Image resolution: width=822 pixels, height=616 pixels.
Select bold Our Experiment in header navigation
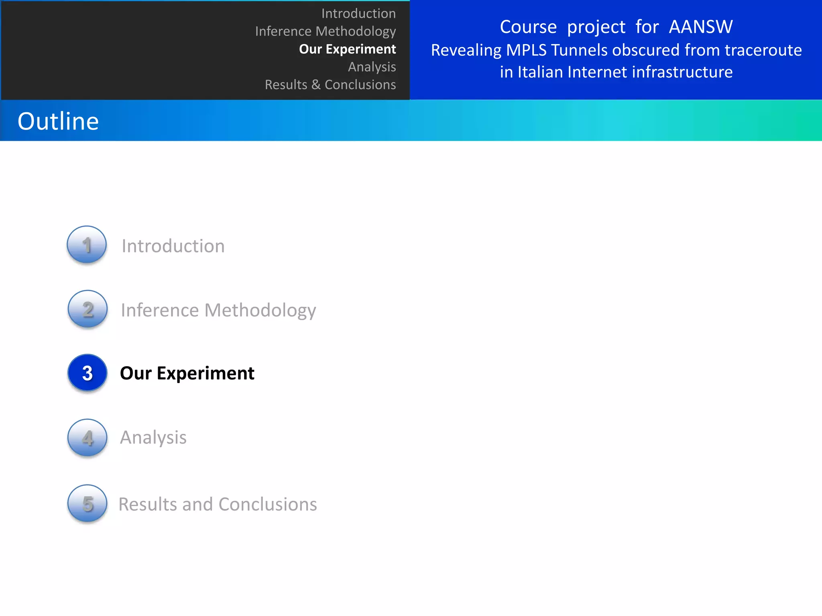pyautogui.click(x=348, y=49)
